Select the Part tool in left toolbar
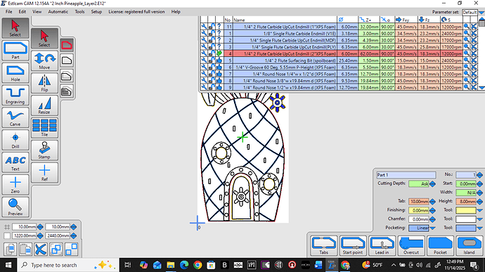This screenshot has height=272, width=485. 15,51
